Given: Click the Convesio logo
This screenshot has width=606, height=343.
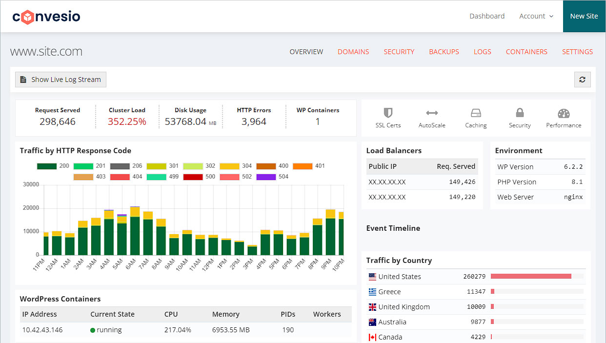Looking at the screenshot, I should (46, 17).
